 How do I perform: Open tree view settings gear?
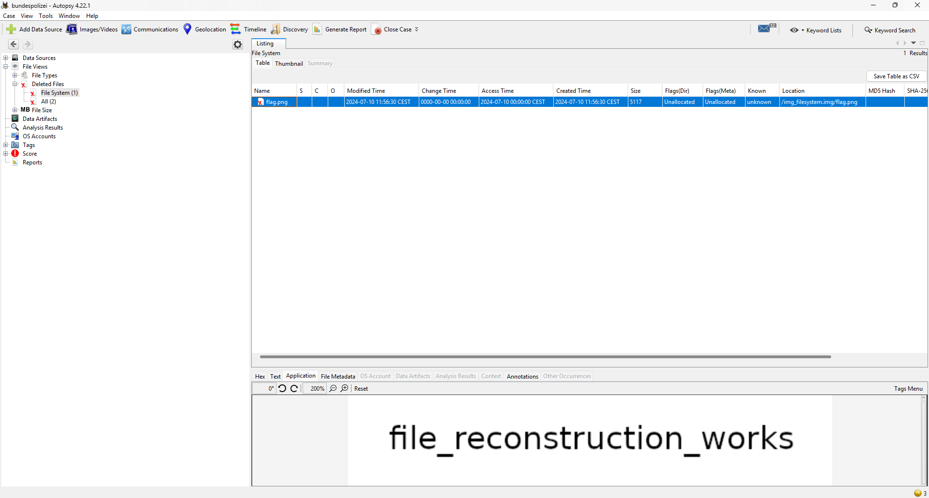tap(237, 44)
